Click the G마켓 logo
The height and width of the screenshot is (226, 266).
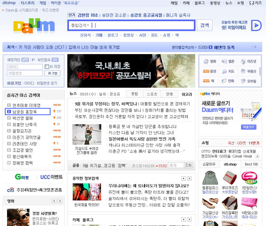[x=22, y=177]
